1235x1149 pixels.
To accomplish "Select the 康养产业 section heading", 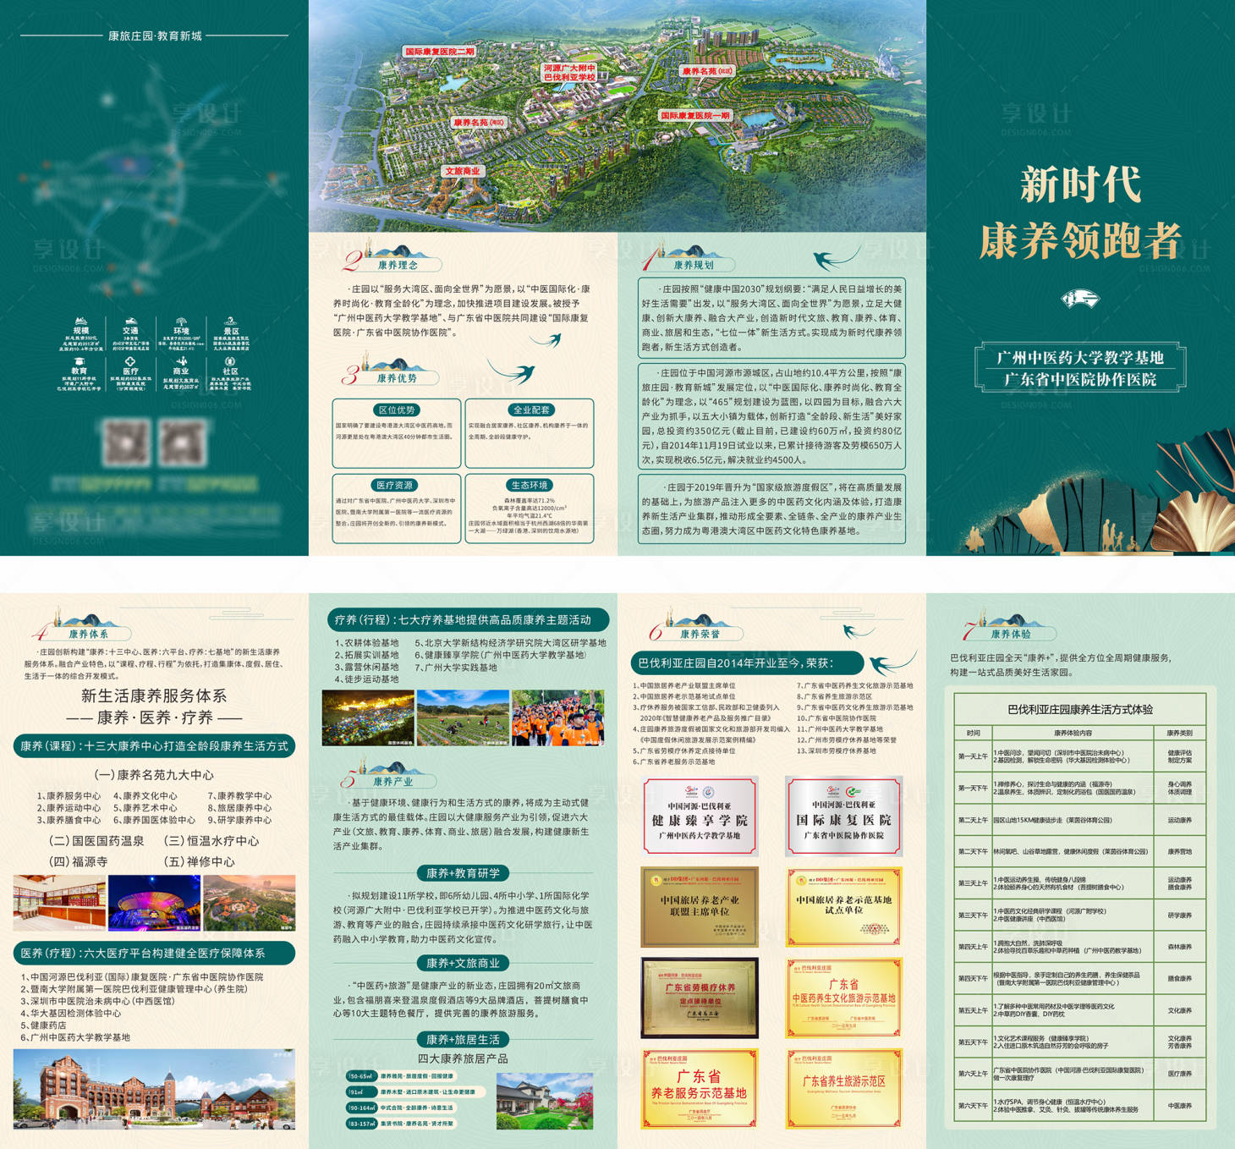I will click(x=392, y=781).
